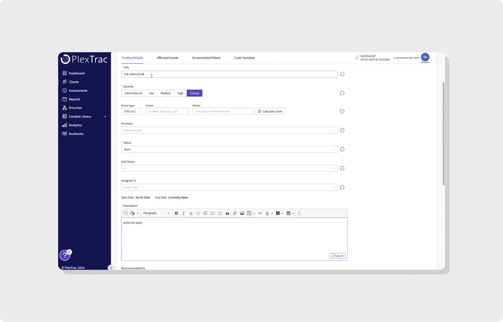
Task: Open the connected user avatar
Action: pos(425,57)
